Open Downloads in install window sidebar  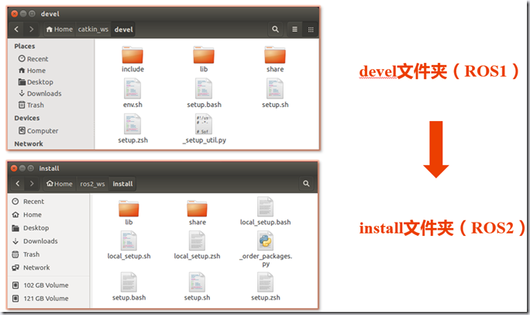coord(35,241)
